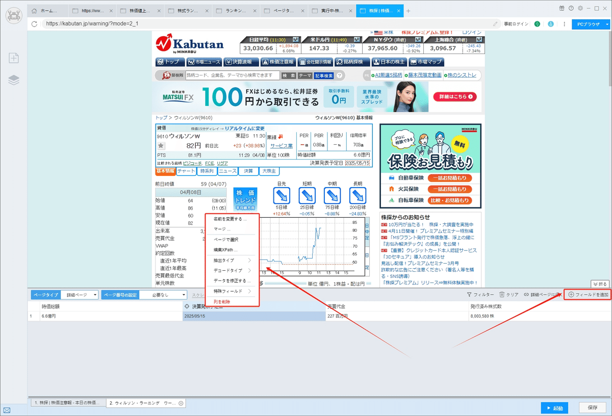The width and height of the screenshot is (612, 416).
Task: Click the クリア button
Action: [509, 295]
